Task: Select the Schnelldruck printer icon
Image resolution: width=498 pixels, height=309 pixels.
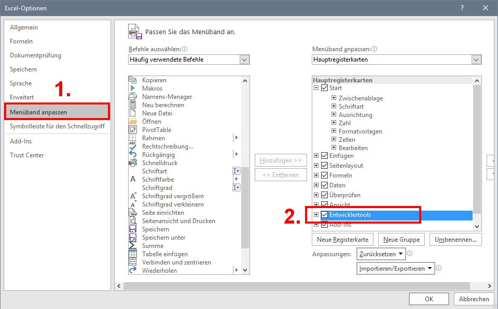Action: point(133,163)
